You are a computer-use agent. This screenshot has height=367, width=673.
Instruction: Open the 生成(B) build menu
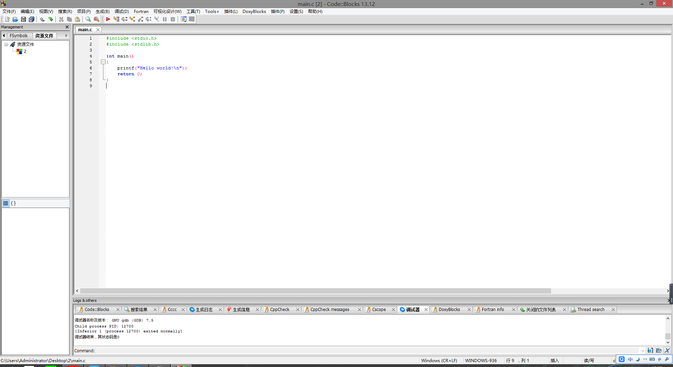click(103, 12)
